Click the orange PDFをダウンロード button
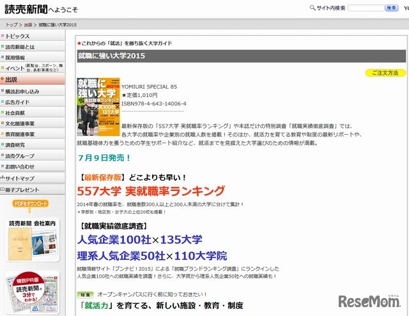 coord(31,204)
